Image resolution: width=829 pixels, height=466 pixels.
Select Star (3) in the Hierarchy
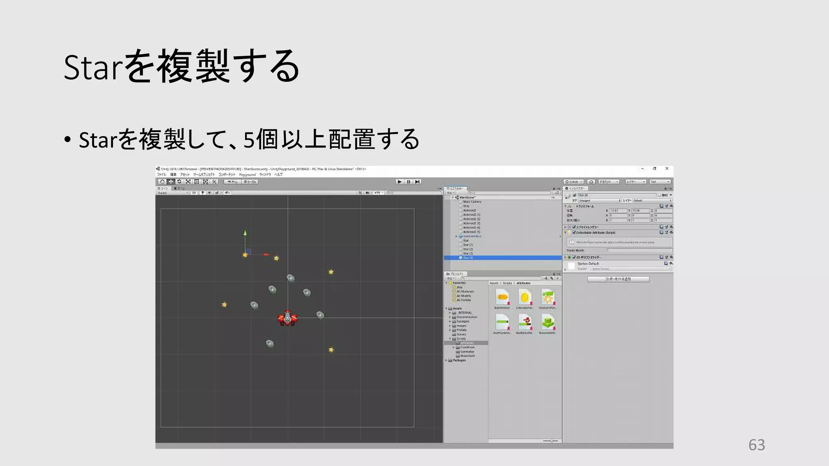[x=468, y=254]
